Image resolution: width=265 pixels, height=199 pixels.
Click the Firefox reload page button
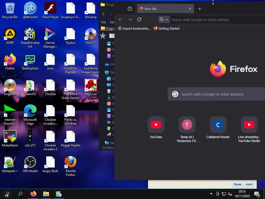click(139, 19)
